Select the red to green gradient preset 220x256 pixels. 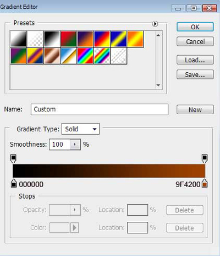[x=69, y=39]
